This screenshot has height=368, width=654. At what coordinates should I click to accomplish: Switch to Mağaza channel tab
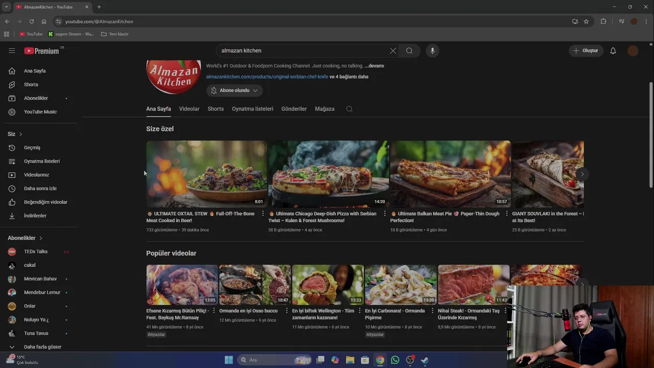click(x=324, y=109)
